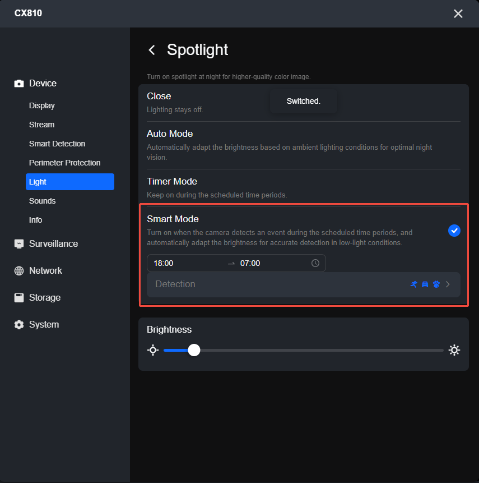Click 'Keep on during the scheduled time periods.'
479x483 pixels.
(217, 195)
